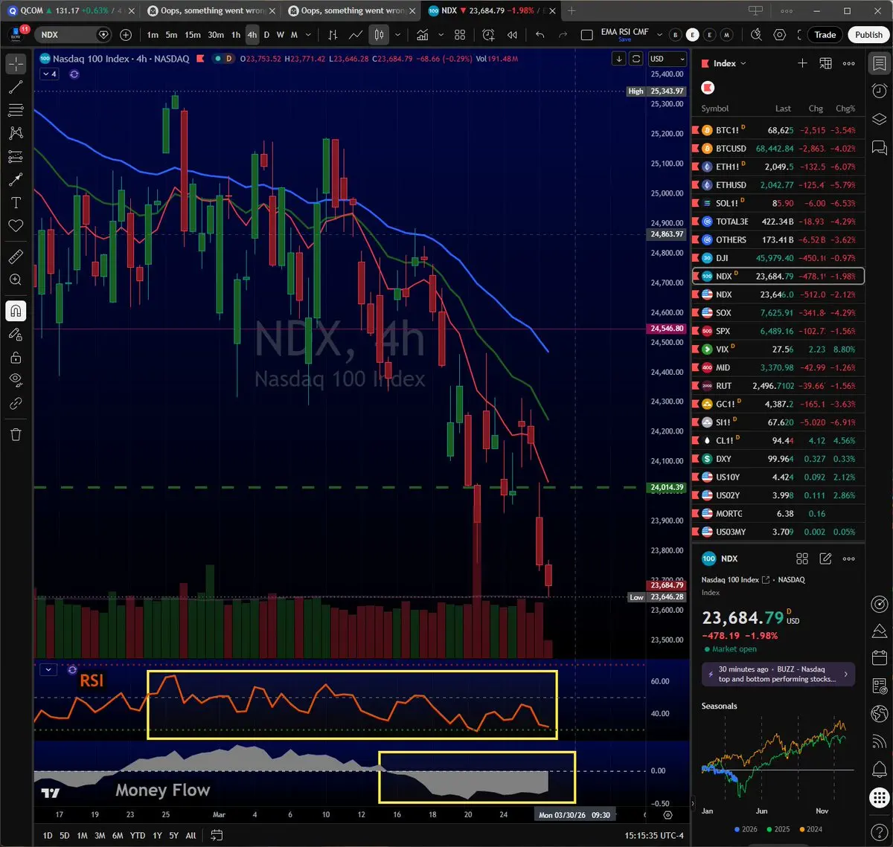This screenshot has width=893, height=847.
Task: Select the brush drawing tool
Action: 16,179
